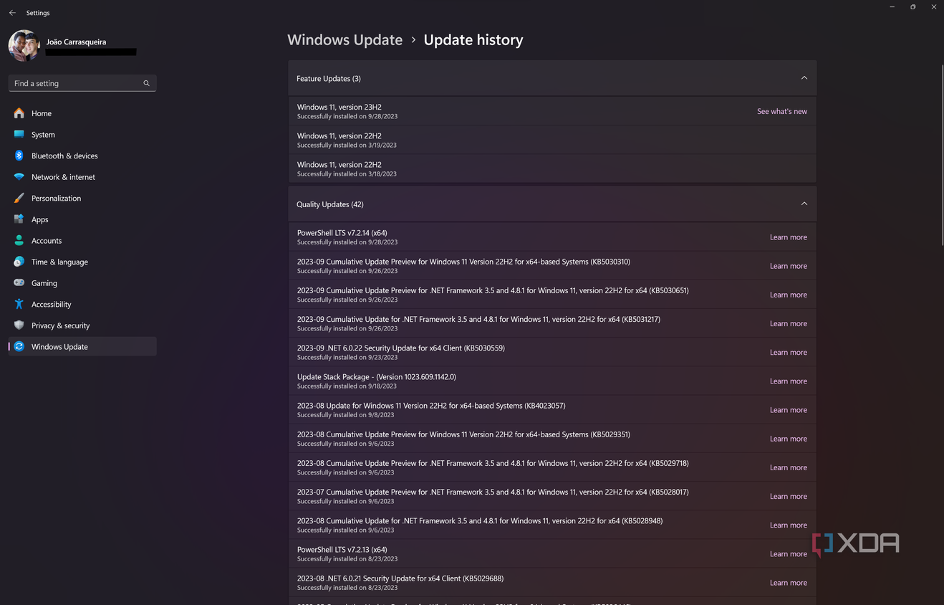
Task: Click João Carrasqueira account name
Action: pyautogui.click(x=76, y=42)
